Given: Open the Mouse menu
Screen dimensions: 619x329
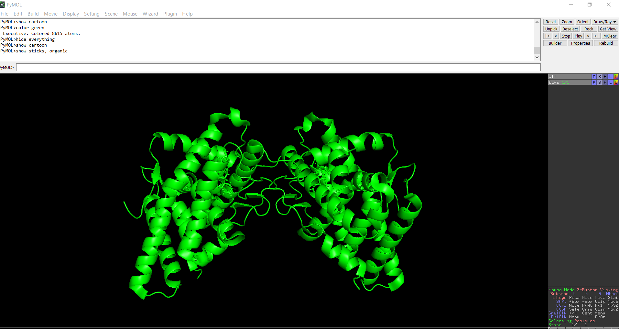Looking at the screenshot, I should (x=130, y=14).
